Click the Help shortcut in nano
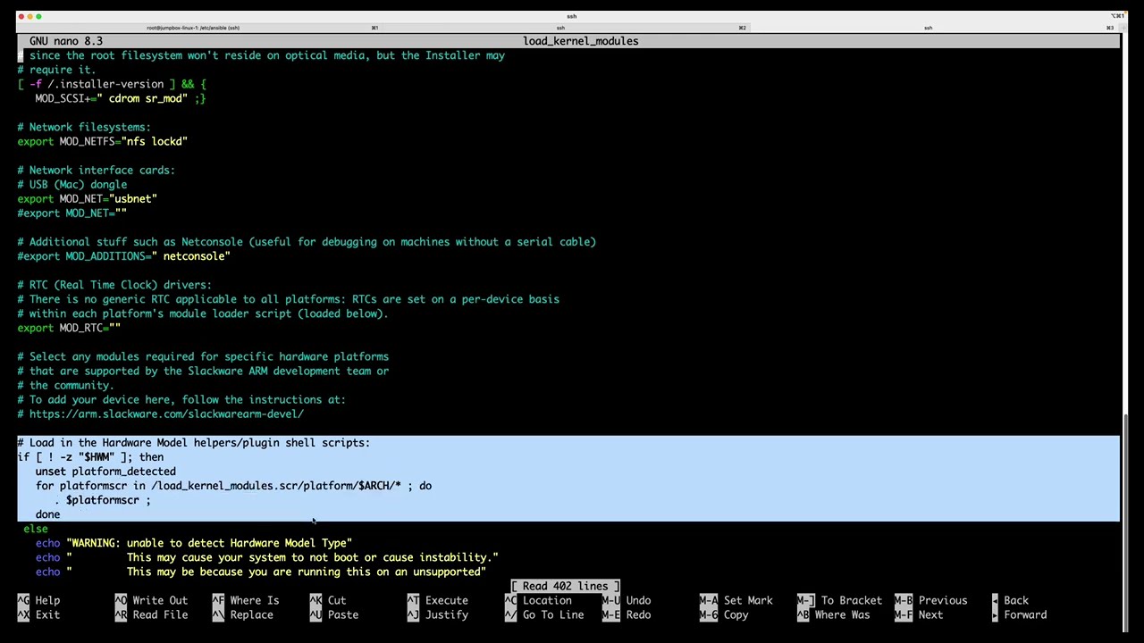 [47, 600]
